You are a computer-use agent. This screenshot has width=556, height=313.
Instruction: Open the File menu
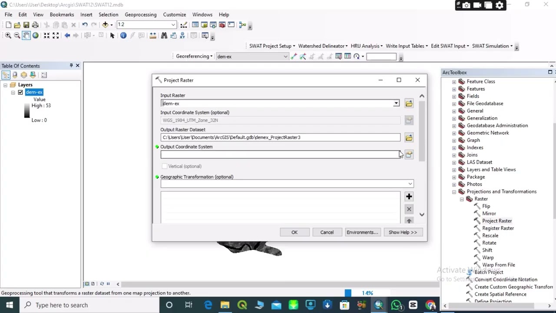pos(8,14)
